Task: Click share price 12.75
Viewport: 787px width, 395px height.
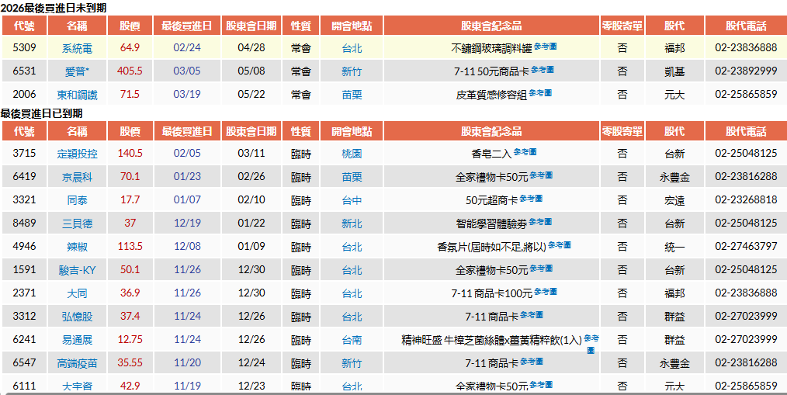Action: click(130, 340)
